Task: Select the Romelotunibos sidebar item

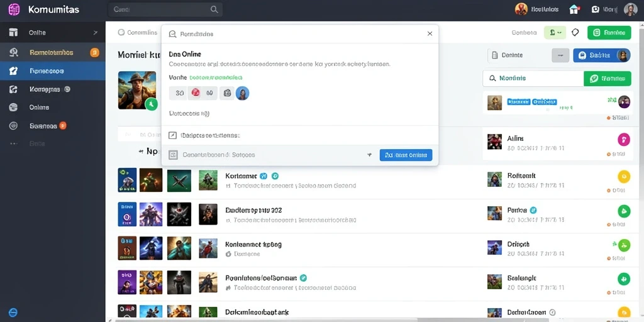Action: click(53, 52)
